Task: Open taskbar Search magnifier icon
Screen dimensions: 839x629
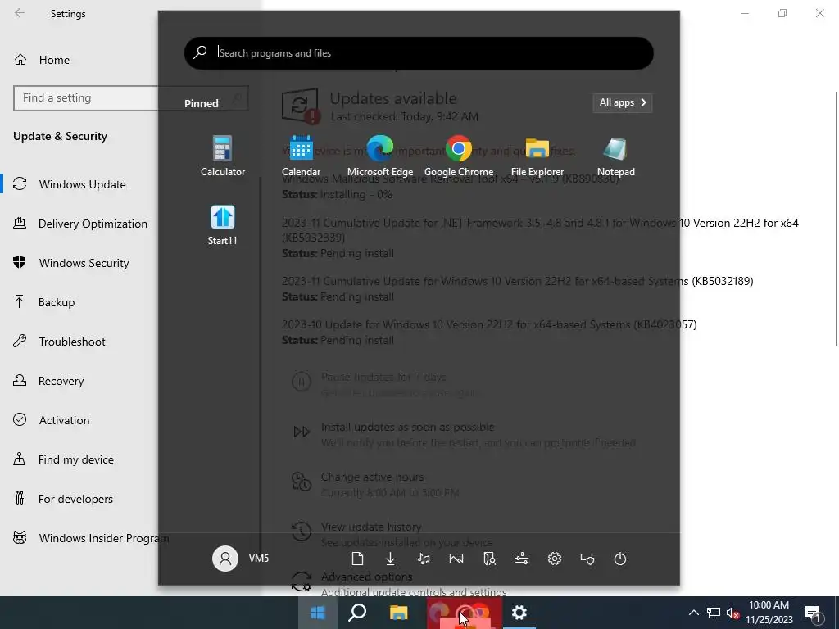Action: (357, 613)
